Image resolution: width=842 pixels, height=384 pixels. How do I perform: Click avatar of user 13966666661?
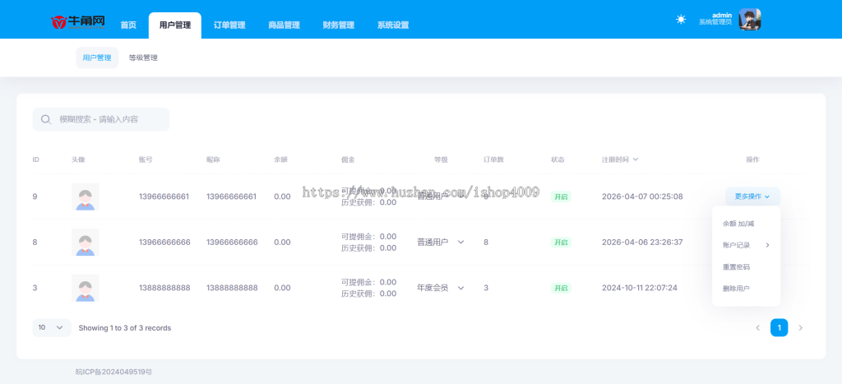point(86,197)
